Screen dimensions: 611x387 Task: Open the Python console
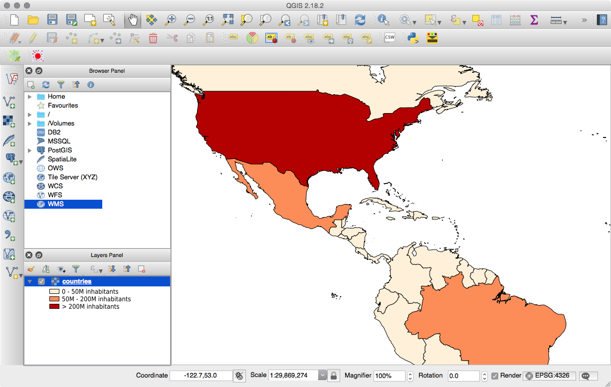[412, 38]
